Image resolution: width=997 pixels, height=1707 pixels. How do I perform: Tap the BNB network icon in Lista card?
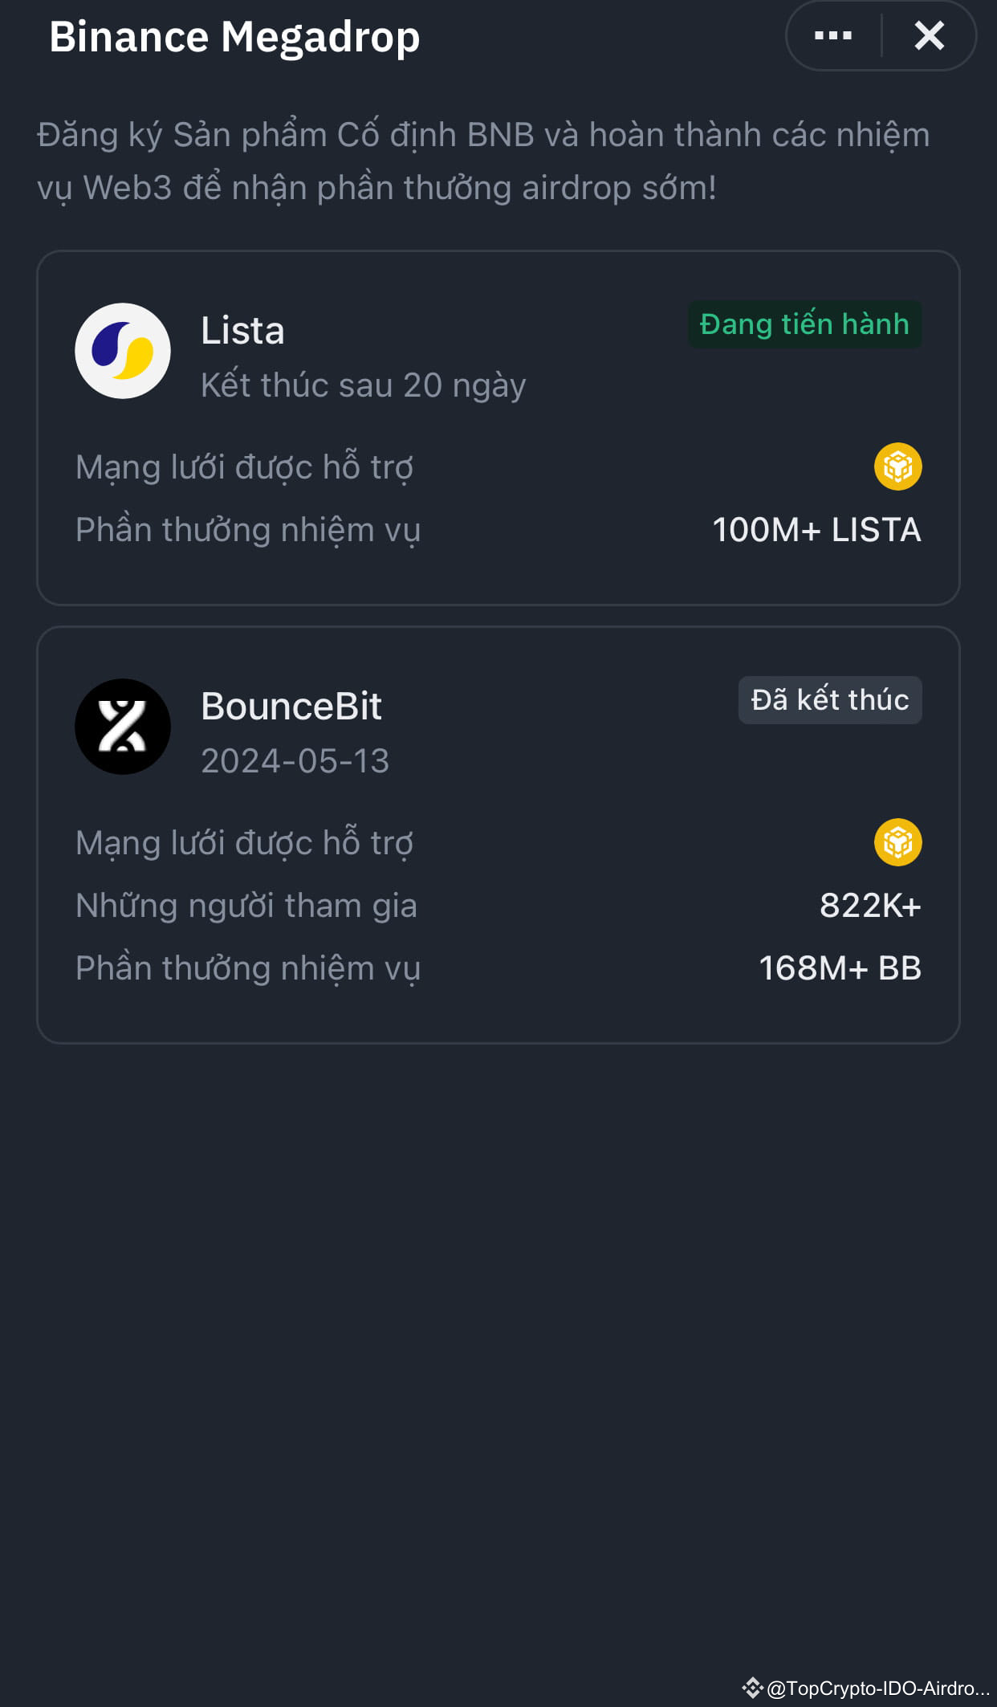coord(897,466)
